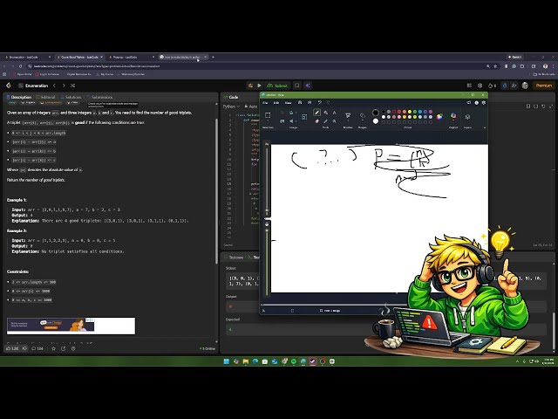Image resolution: width=558 pixels, height=419 pixels.
Task: Click the Eraser tool in Paint
Action: click(x=316, y=122)
